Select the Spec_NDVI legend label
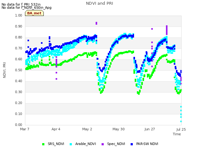Screen dimensions: 200x150 [x=116, y=144]
